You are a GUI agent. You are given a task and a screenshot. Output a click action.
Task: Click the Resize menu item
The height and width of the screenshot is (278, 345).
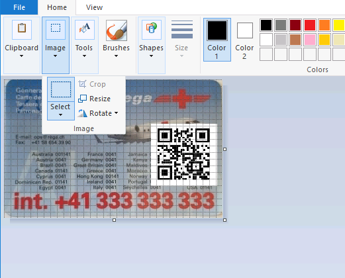point(94,99)
